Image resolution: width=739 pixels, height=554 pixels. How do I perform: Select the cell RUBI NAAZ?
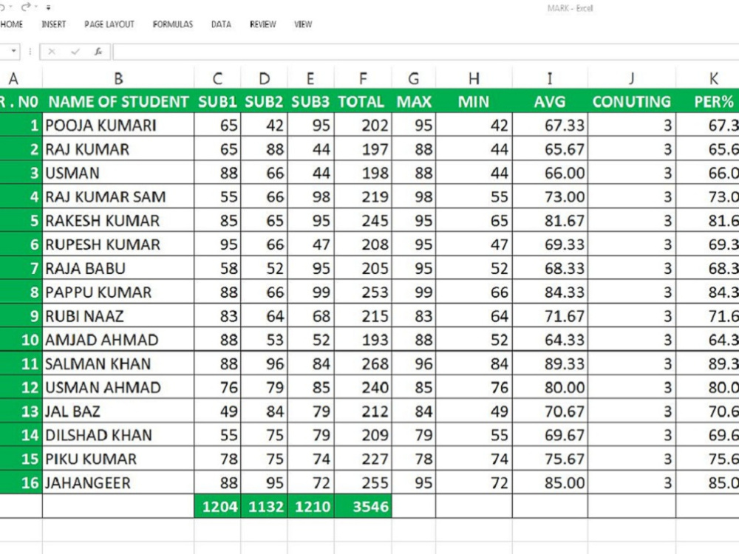point(118,315)
